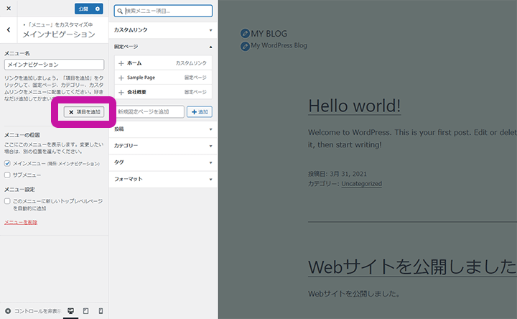Expand the カスタムリンク section
The height and width of the screenshot is (319, 517).
[x=162, y=30]
